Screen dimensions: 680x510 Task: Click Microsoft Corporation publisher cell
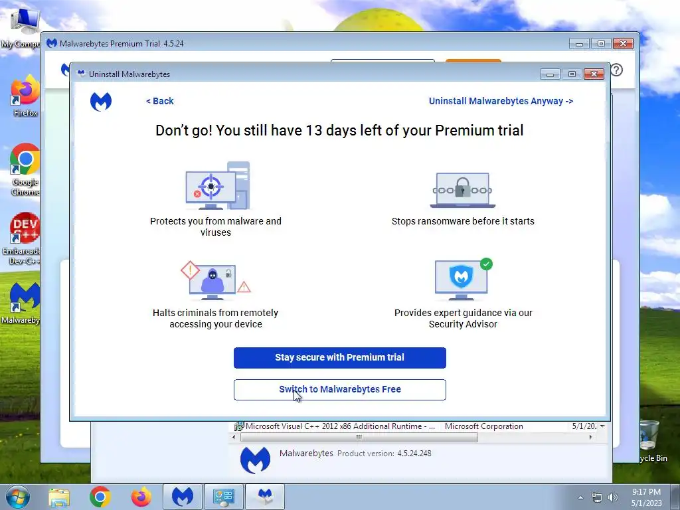click(x=483, y=427)
